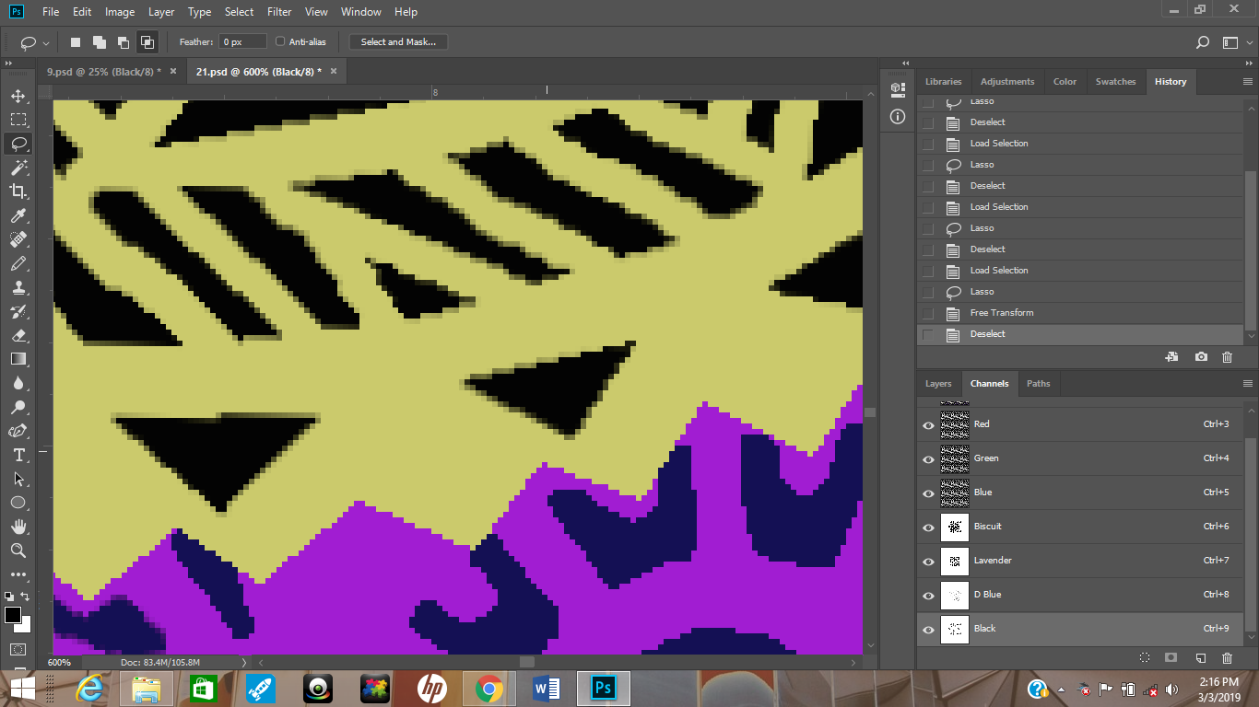The image size is (1259, 707).
Task: Select the Type tool
Action: [x=18, y=455]
